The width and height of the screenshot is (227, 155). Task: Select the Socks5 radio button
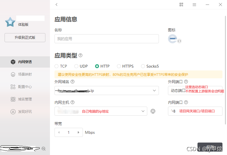(143, 66)
